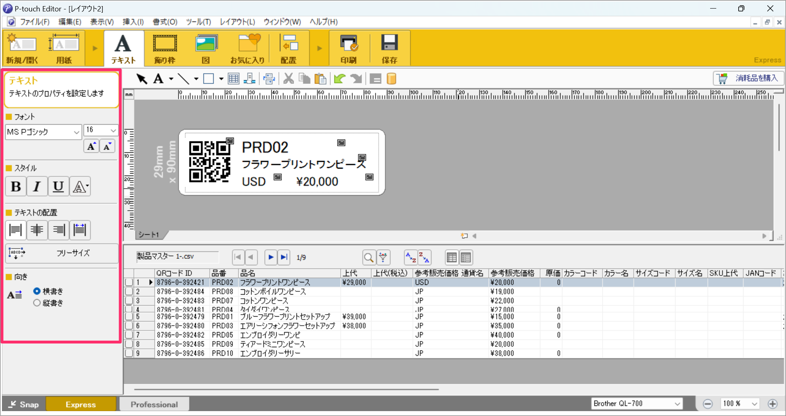Zoom in with the plus button
786x416 pixels.
tap(773, 404)
